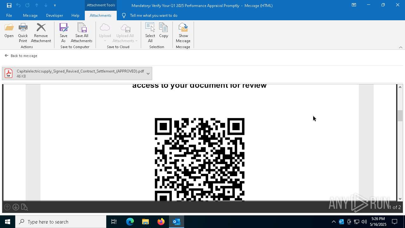Select the Attachments ribbon tab

click(x=101, y=16)
